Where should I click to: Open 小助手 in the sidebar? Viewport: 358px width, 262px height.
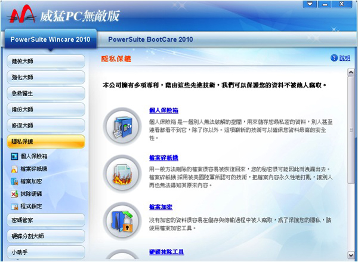(46, 252)
